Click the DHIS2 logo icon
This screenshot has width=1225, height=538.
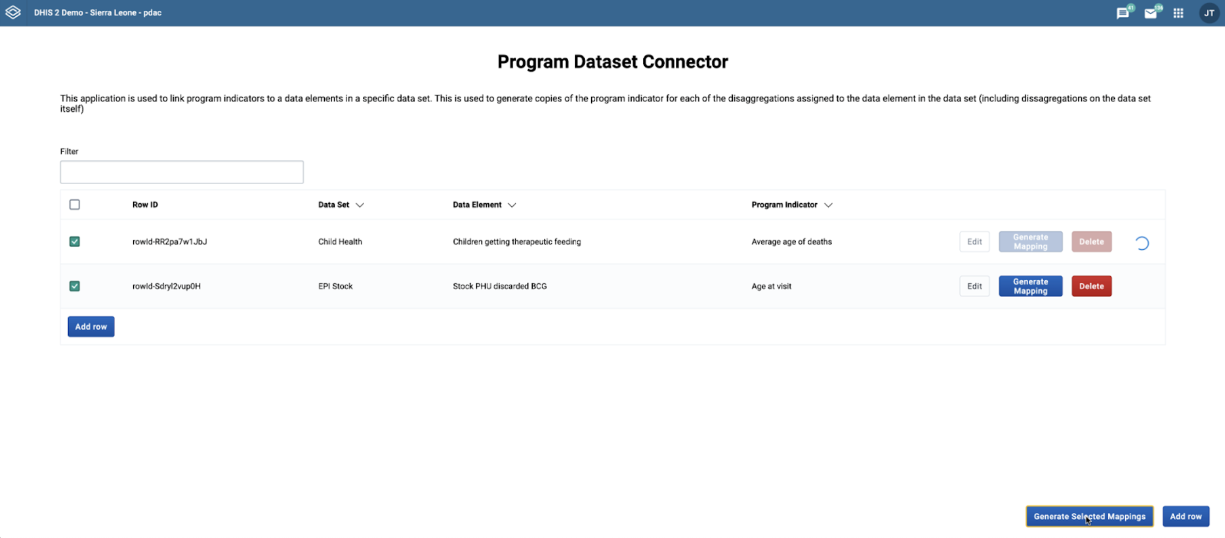point(13,12)
